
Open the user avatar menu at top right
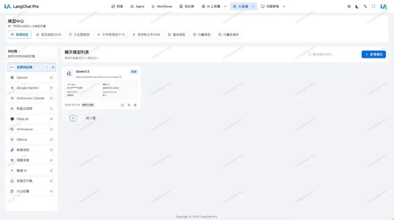pos(383,7)
